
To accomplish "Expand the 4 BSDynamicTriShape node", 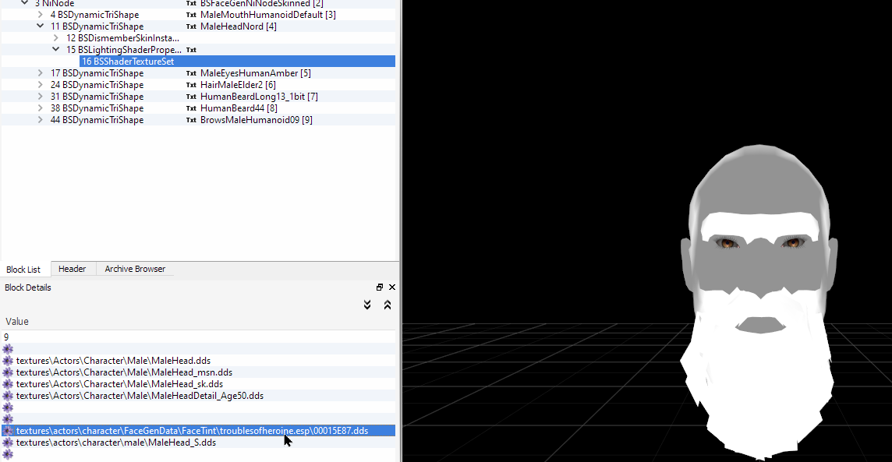I will coord(41,14).
